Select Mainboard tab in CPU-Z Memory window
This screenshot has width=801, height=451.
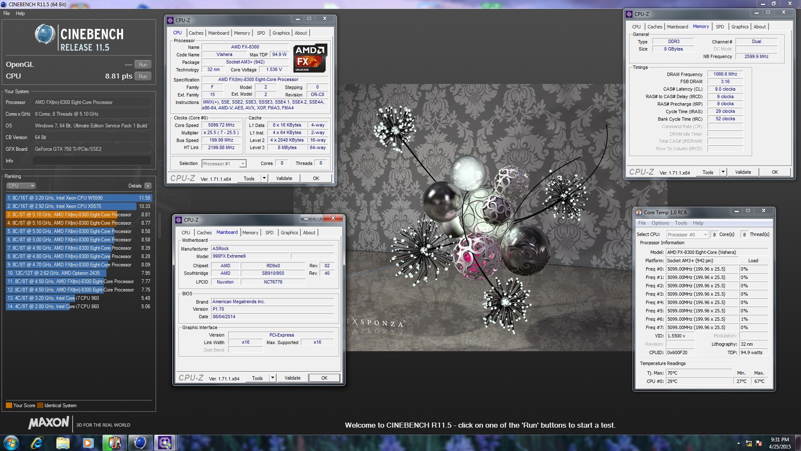pos(677,27)
